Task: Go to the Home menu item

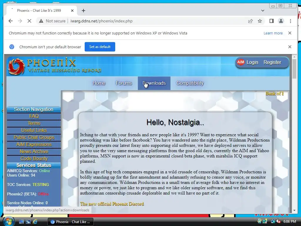Action: point(99,83)
